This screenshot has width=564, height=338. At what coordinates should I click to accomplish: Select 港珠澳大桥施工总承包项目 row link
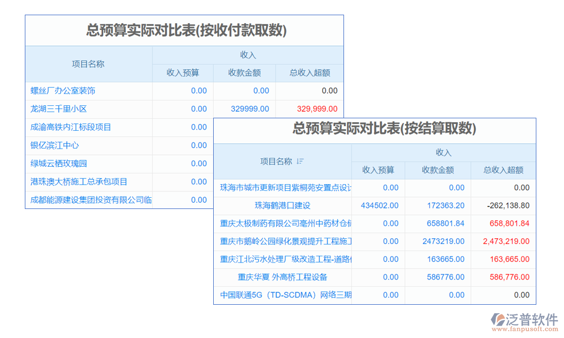point(79,181)
